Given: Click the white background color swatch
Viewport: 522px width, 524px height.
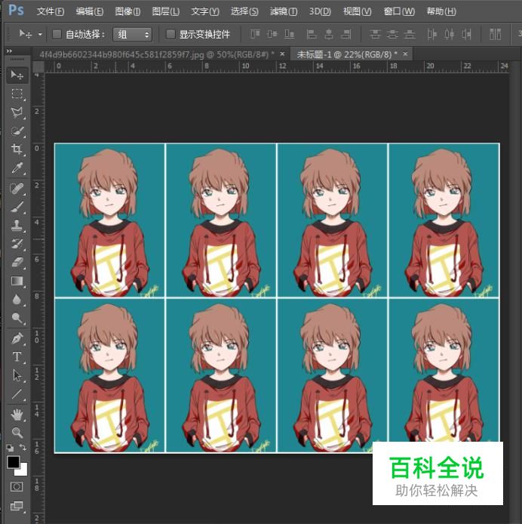Looking at the screenshot, I should point(23,470).
